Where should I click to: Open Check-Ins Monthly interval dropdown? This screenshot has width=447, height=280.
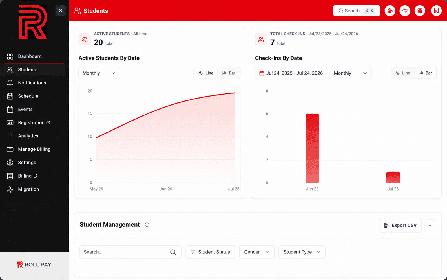351,73
